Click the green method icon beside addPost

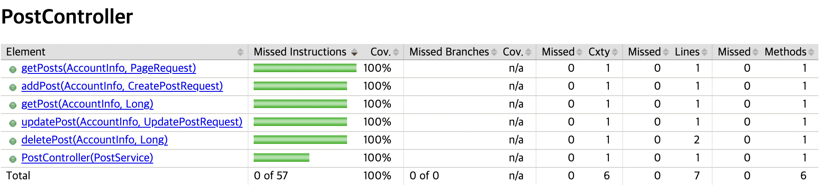point(13,87)
